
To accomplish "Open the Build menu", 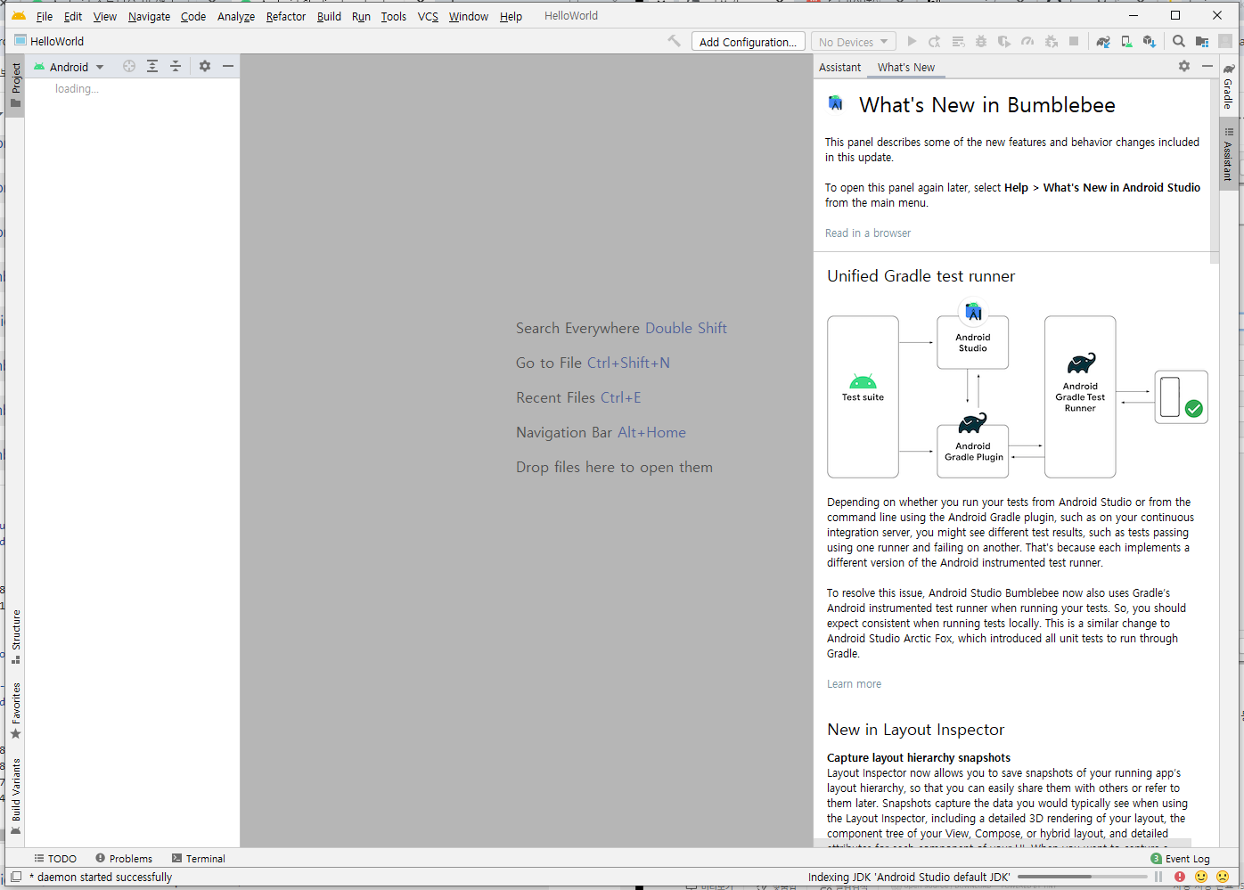I will coord(329,16).
